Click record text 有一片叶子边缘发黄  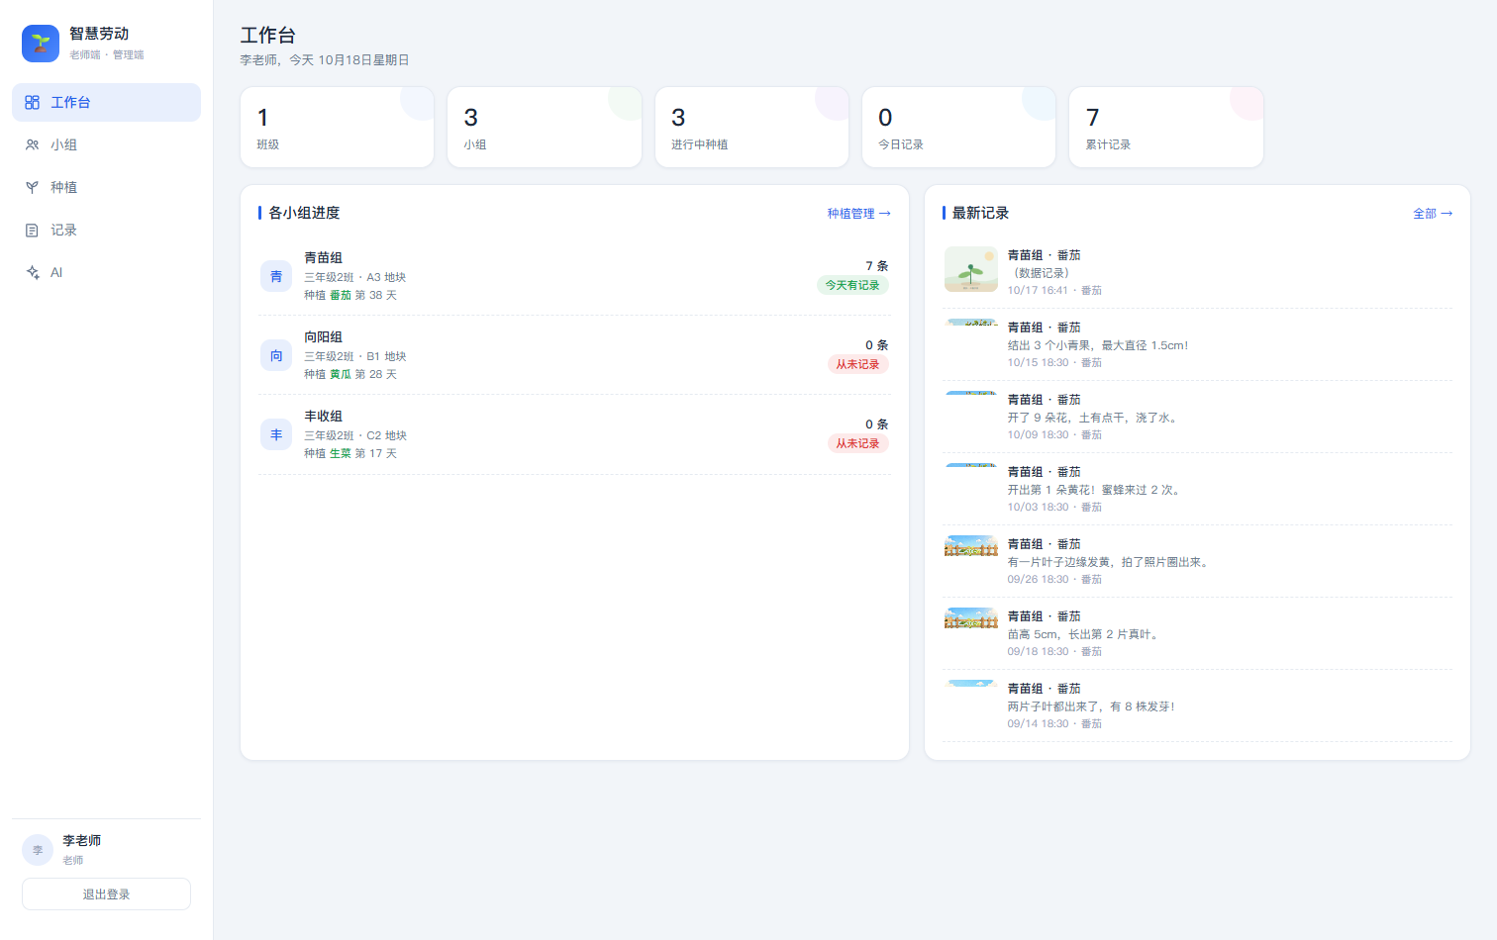click(1109, 562)
